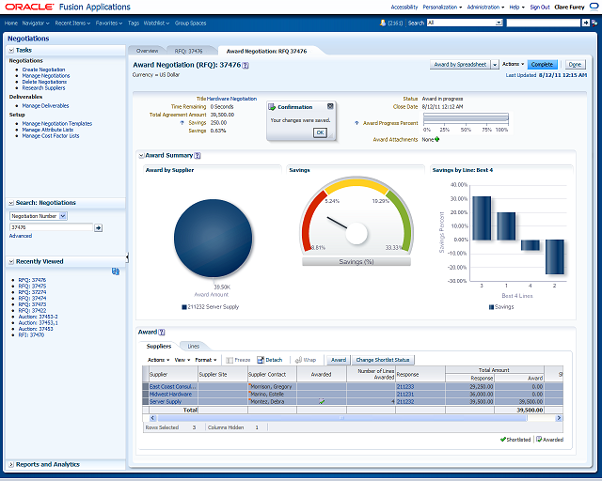This screenshot has width=602, height=481.
Task: Open help icon beside Award section heading
Action: [x=162, y=333]
